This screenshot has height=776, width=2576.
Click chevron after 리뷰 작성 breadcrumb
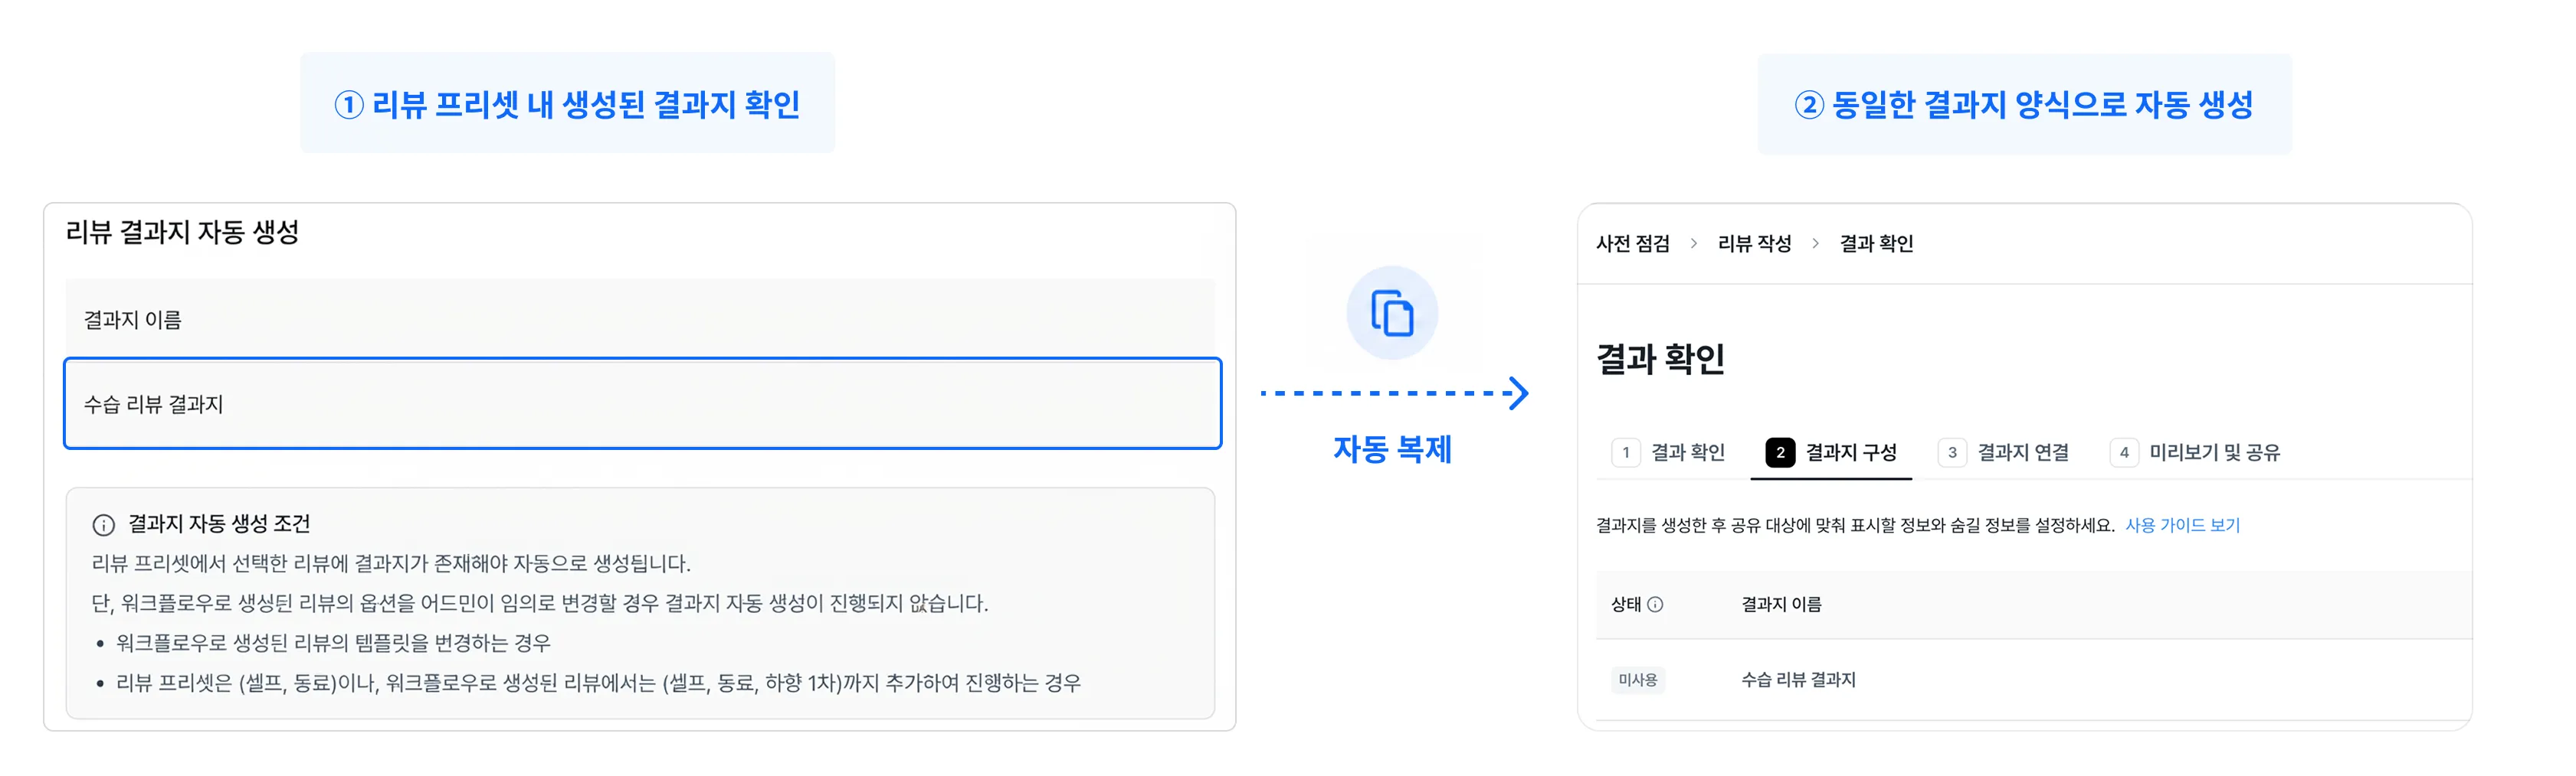pos(1815,243)
